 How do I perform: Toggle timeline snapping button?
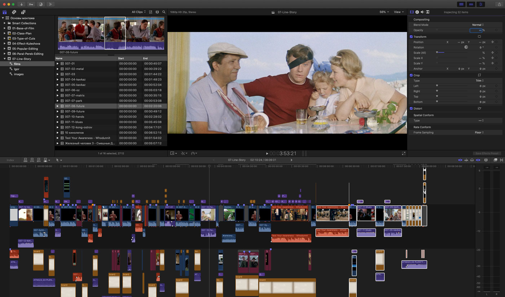[478, 160]
